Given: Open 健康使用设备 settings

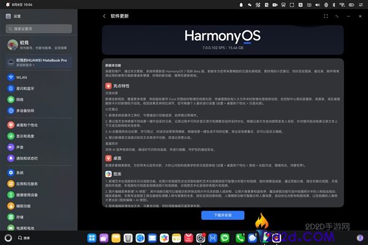Looking at the screenshot, I should click(39, 195).
